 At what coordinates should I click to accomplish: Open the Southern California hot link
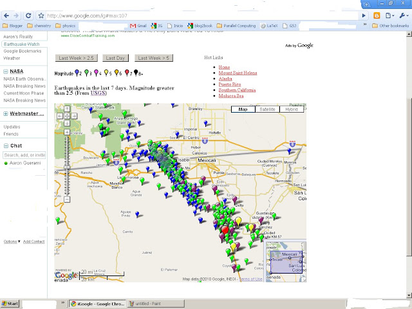[237, 90]
